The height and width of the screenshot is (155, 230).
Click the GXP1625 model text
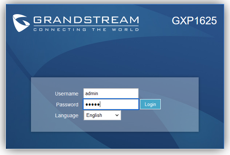point(194,21)
